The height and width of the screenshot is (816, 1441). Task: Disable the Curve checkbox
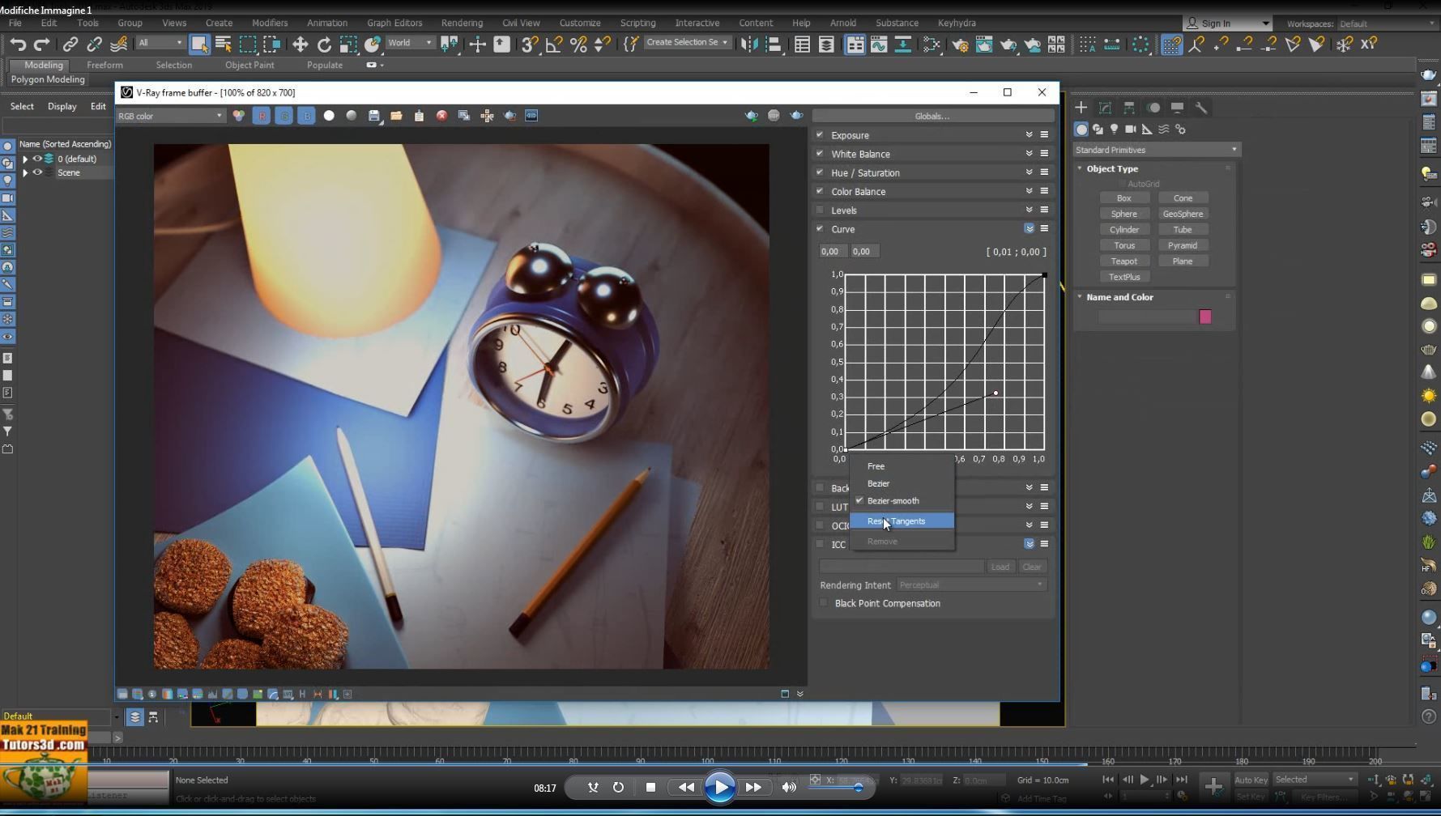pos(820,228)
